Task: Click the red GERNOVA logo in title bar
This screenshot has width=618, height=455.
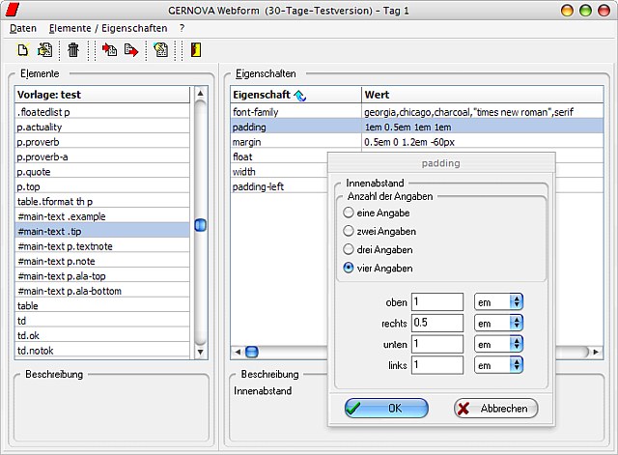Action: (x=13, y=11)
